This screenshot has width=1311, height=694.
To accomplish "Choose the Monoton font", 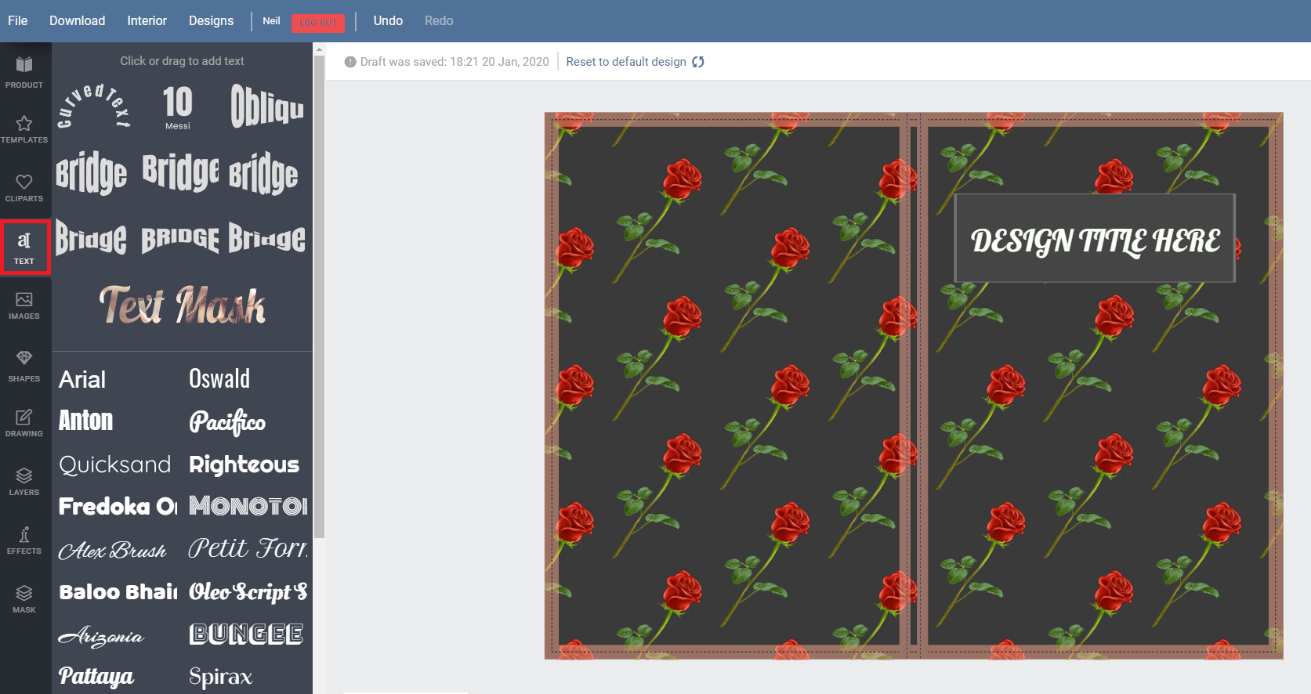I will pos(248,507).
